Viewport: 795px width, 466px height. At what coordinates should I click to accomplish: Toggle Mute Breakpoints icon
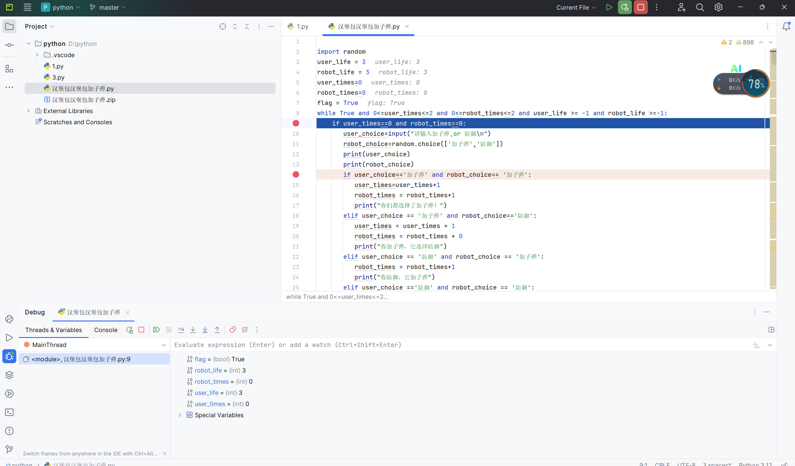245,330
